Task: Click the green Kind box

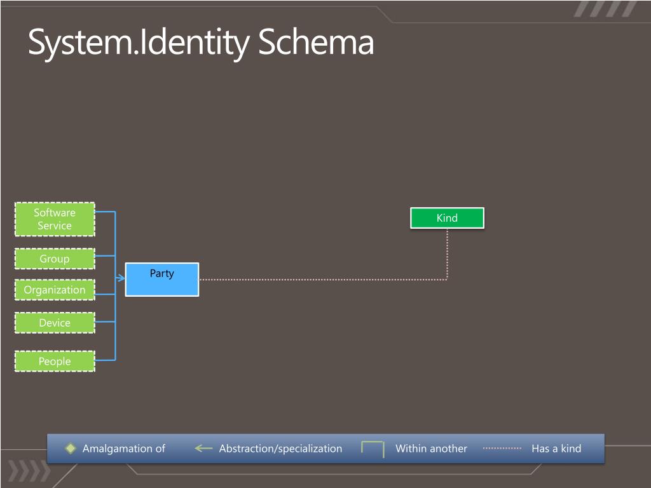Action: click(447, 218)
